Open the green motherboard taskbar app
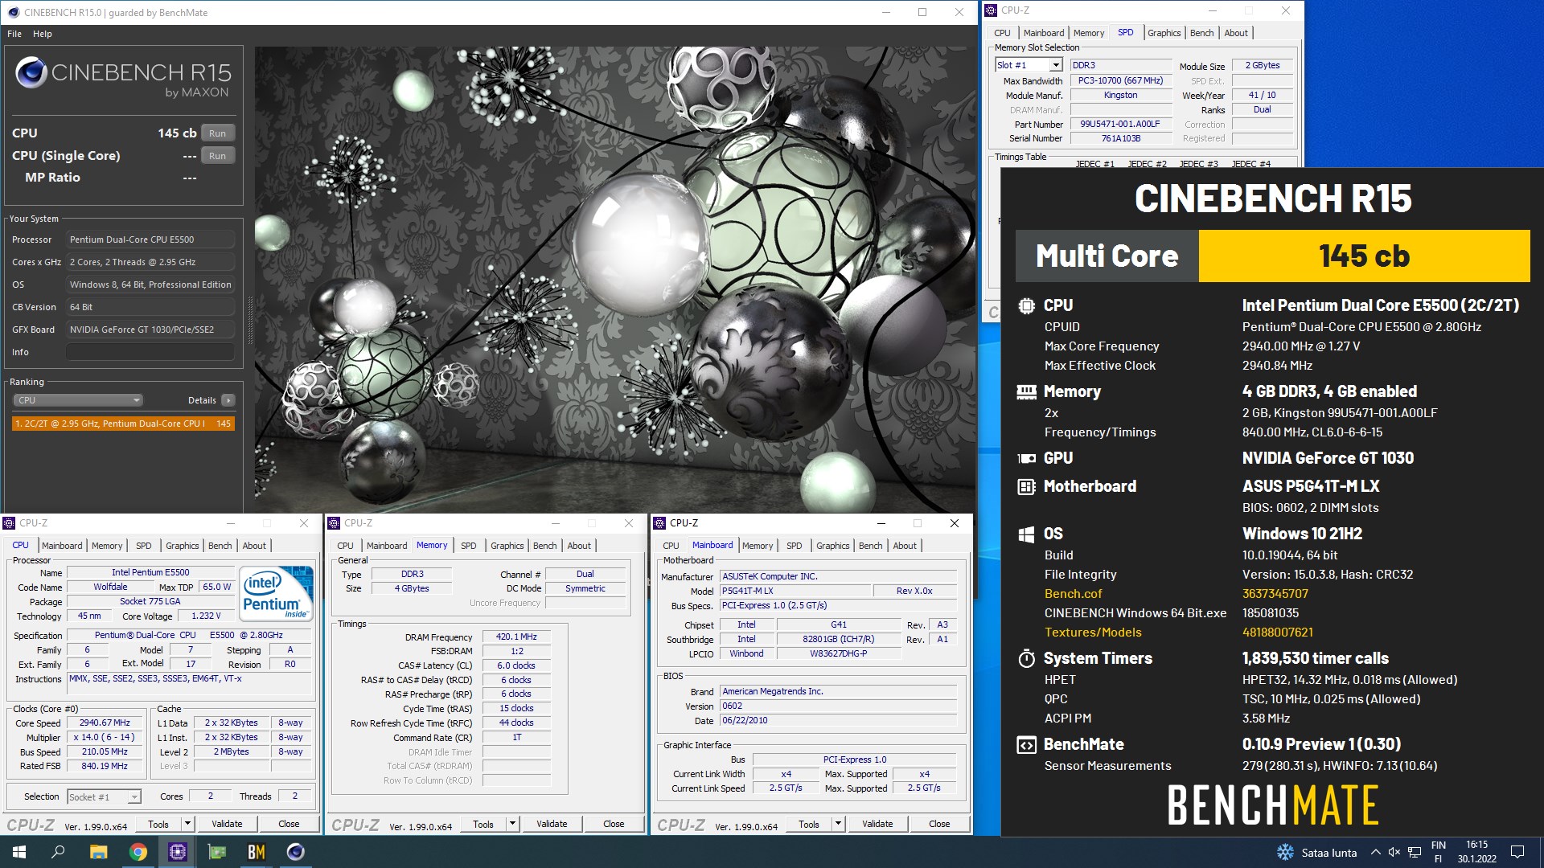 click(217, 852)
